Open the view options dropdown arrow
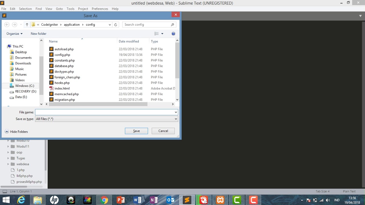This screenshot has height=205, width=365. click(x=162, y=34)
